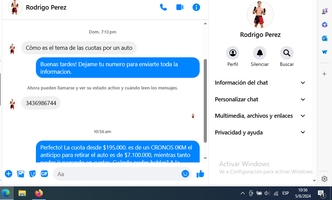The height and width of the screenshot is (200, 332).
Task: Open Firefox from the Windows taskbar
Action: pos(39,193)
